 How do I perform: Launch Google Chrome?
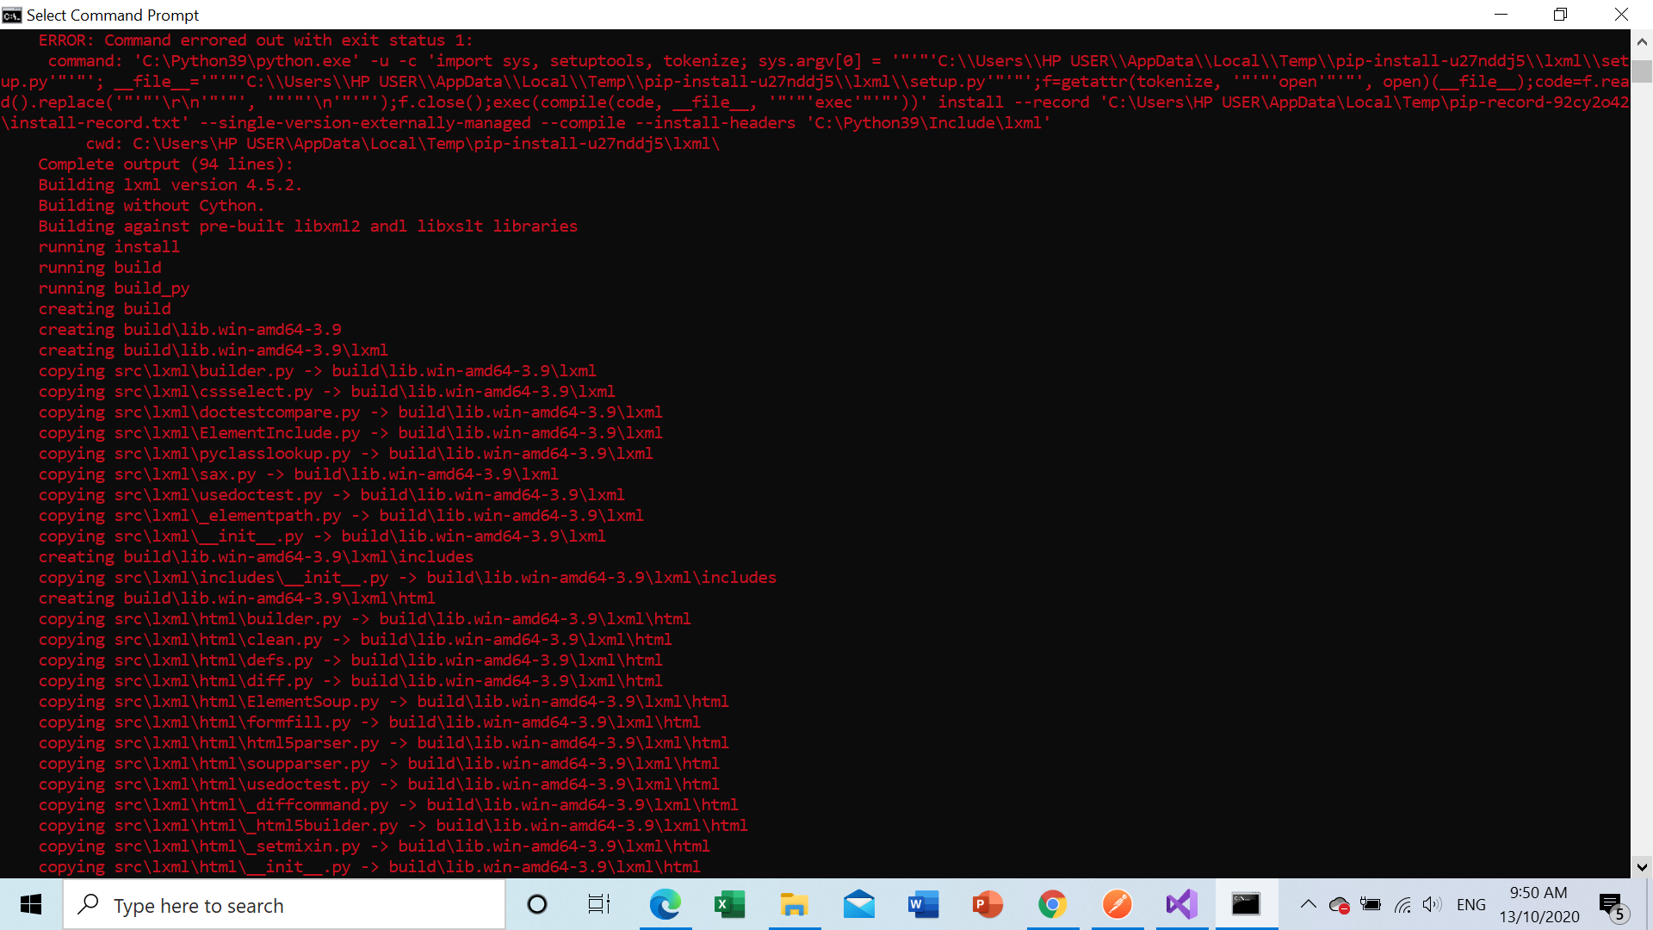click(1052, 904)
